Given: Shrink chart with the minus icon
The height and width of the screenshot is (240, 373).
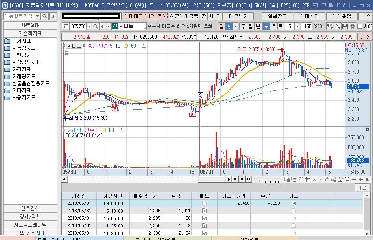Looking at the screenshot, I should pos(354,180).
